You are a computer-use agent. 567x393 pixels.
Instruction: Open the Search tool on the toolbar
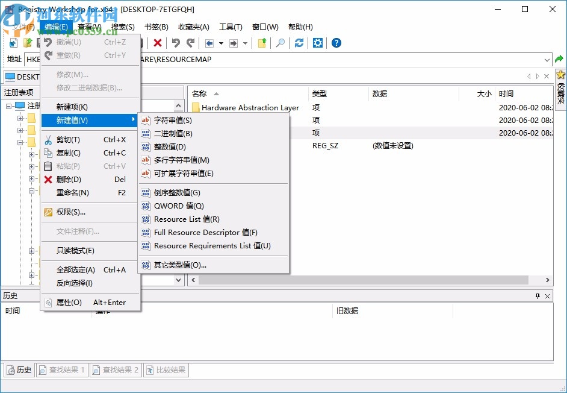click(281, 43)
